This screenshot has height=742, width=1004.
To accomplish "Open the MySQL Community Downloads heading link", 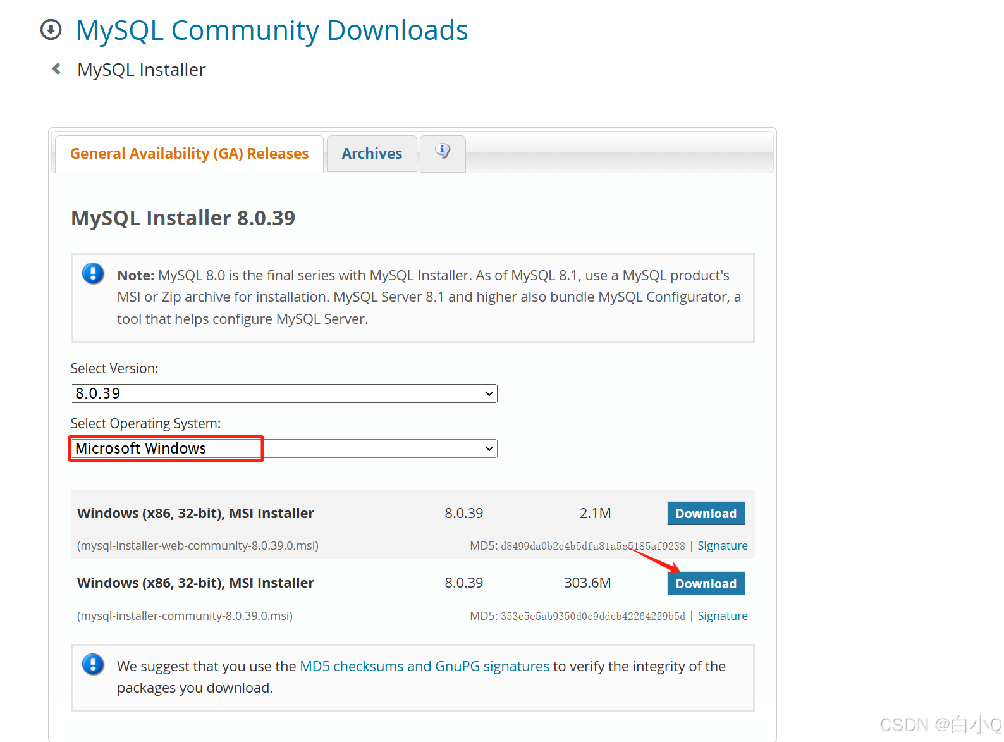I will click(x=272, y=30).
